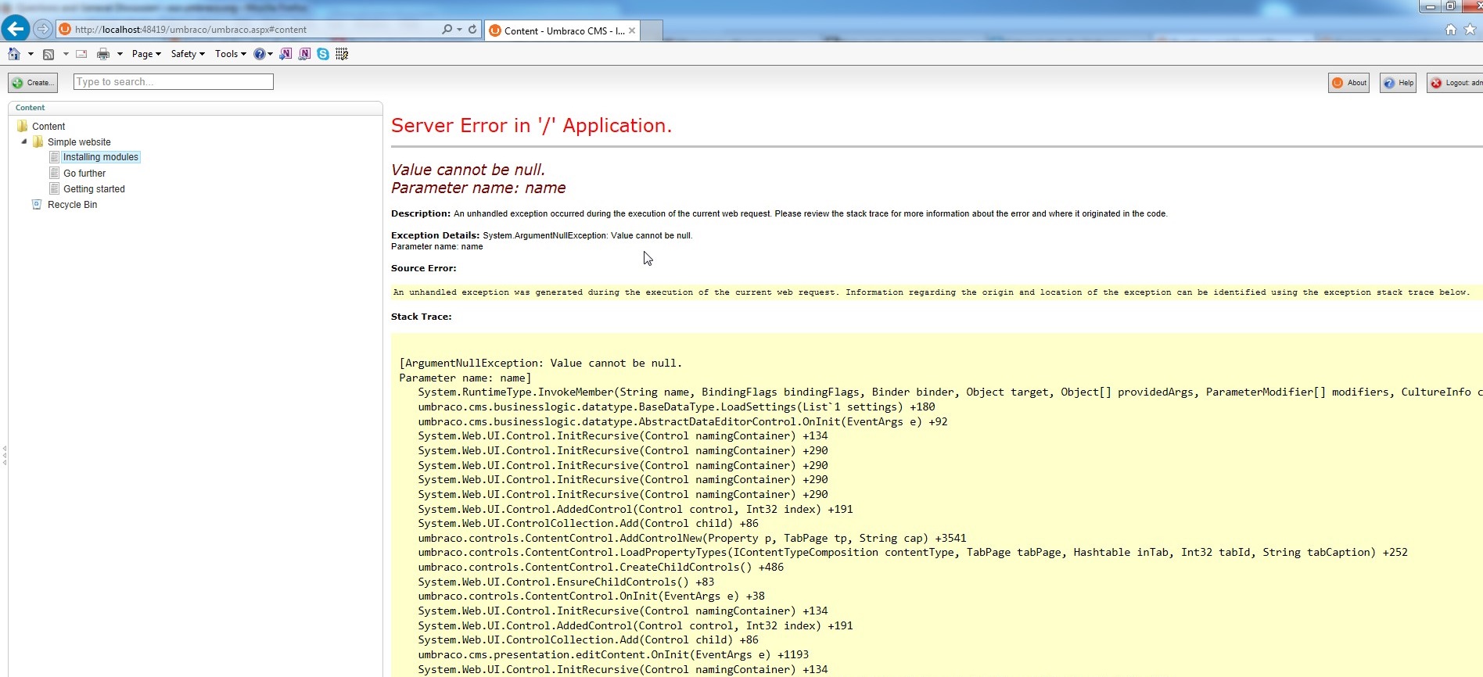Click the Simple website folder icon
1483x677 pixels.
click(x=38, y=141)
